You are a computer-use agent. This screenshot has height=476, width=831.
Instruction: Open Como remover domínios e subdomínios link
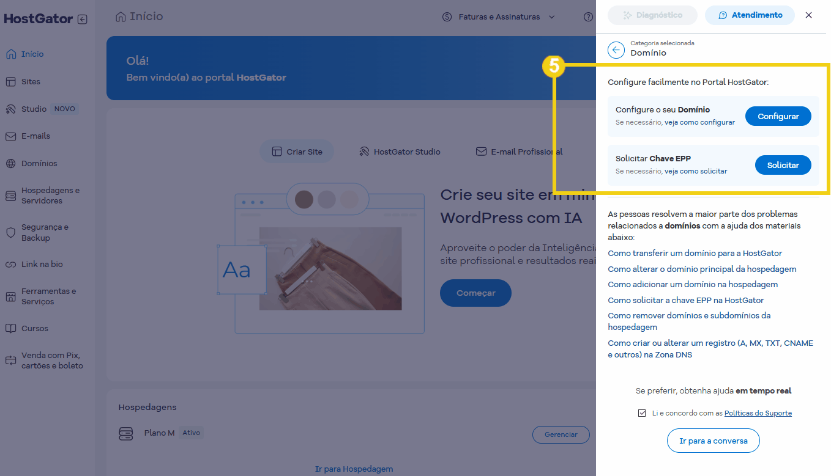pyautogui.click(x=689, y=321)
